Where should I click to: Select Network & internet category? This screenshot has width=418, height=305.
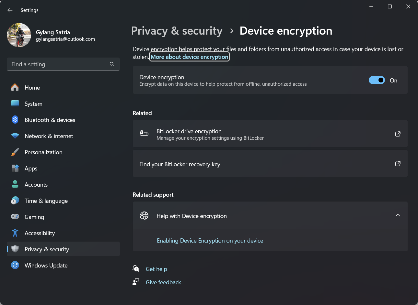[x=63, y=136]
